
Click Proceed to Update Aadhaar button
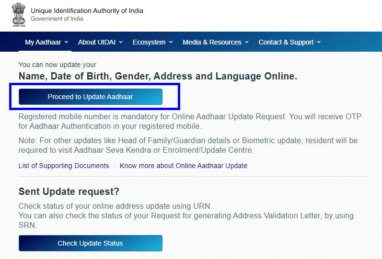point(91,97)
